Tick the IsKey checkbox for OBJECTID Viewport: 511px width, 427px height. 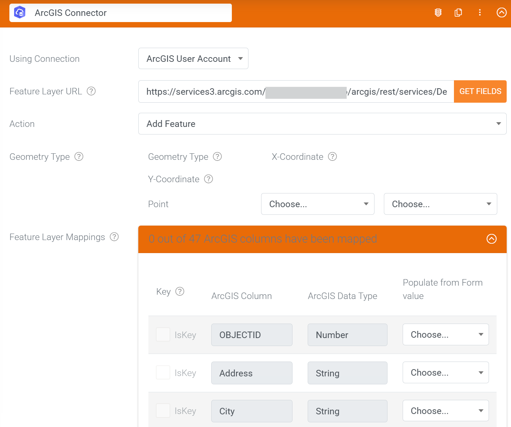click(163, 334)
